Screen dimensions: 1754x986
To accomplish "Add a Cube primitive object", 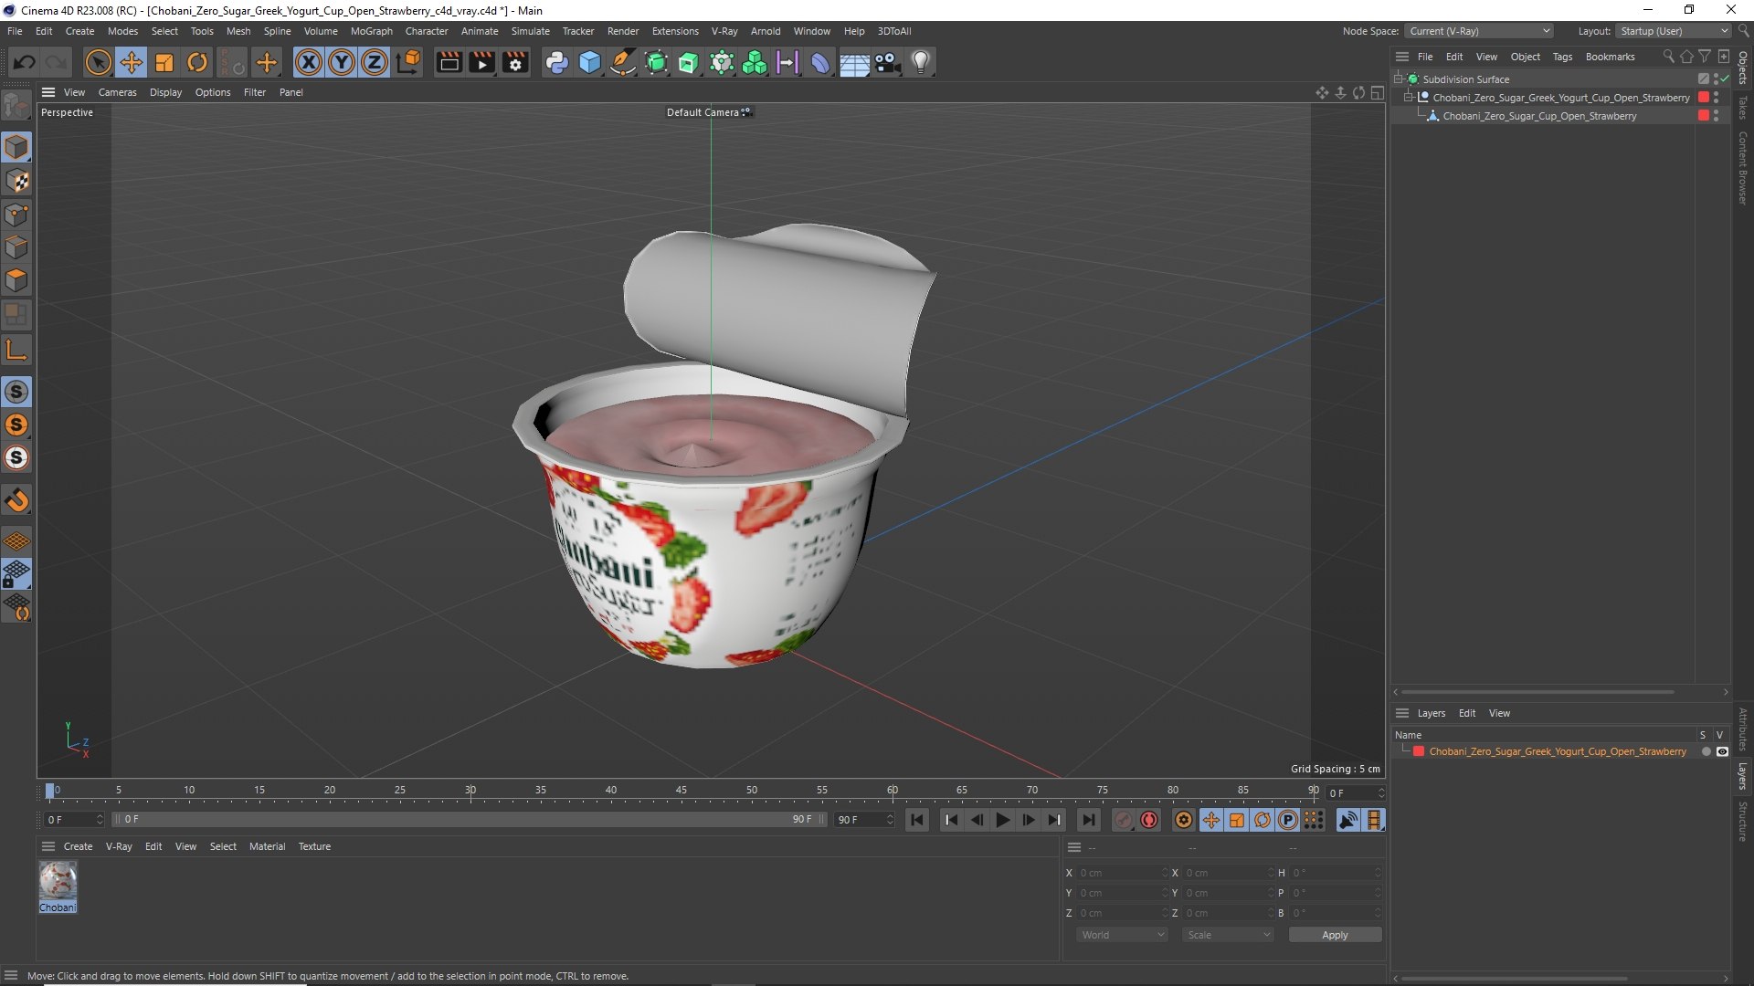I will pos(590,62).
